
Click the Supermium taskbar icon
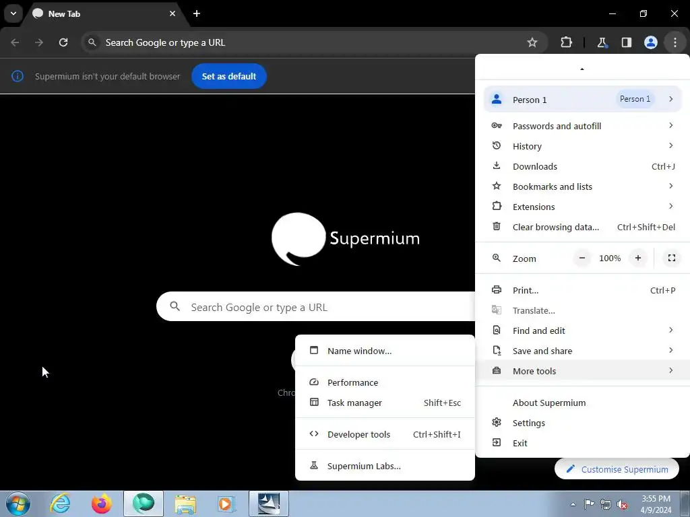click(144, 504)
